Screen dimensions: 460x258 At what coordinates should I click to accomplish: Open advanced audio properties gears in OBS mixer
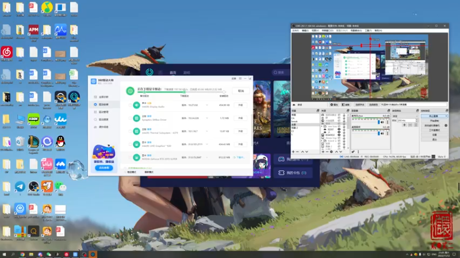(353, 151)
